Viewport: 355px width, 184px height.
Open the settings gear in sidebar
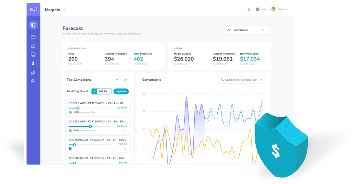point(33,81)
